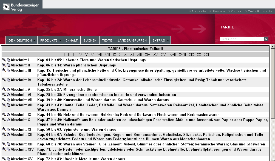The height and width of the screenshot is (161, 275).
Task: Open the LÄNDER/GRUPPEN menu
Action: (x=132, y=40)
